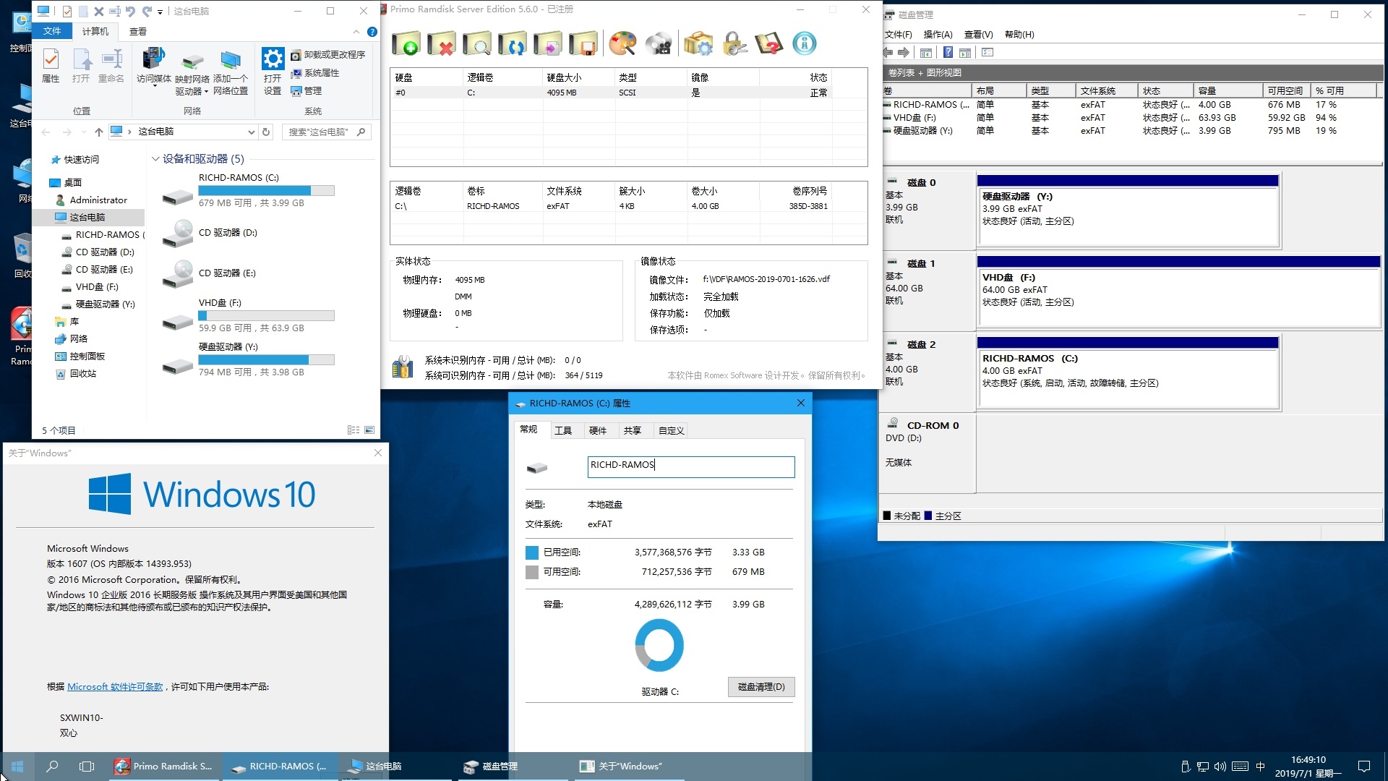This screenshot has height=781, width=1388.
Task: Click 卸载或更改程序 in Explorer ribbon
Action: click(328, 55)
